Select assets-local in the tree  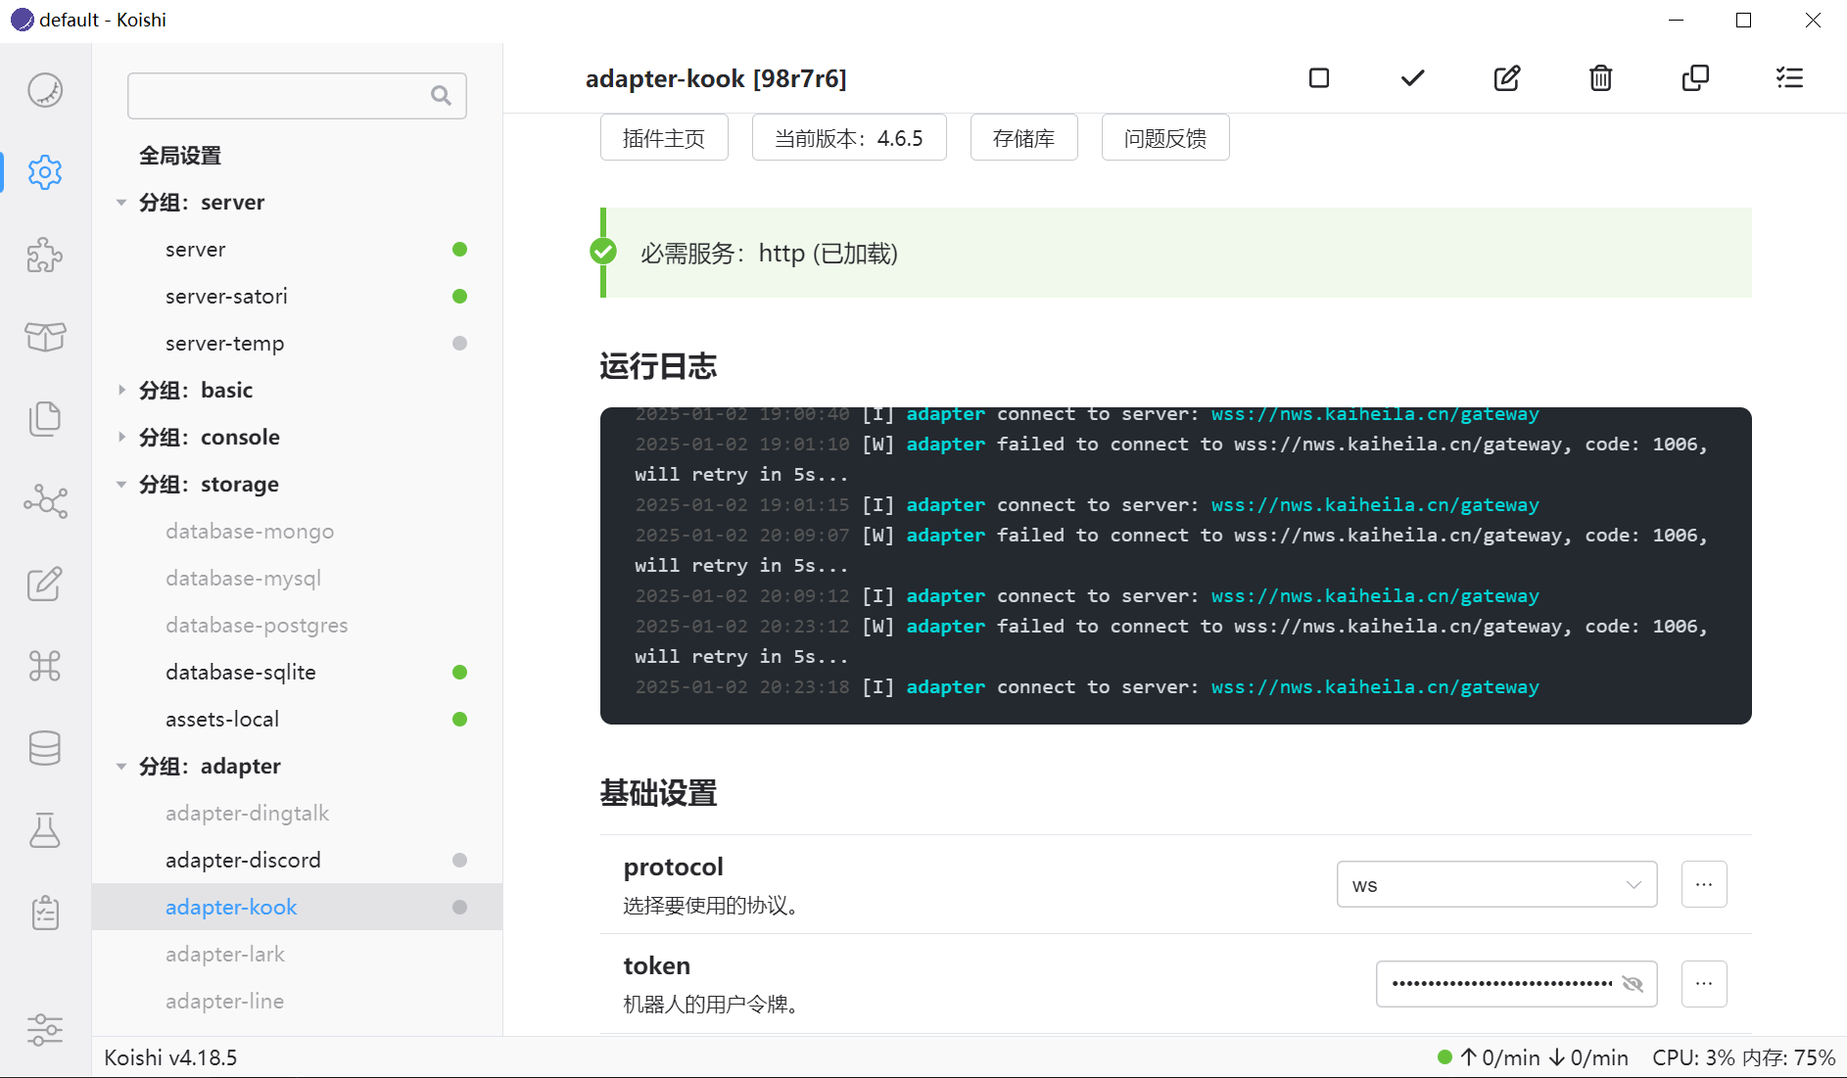point(298,719)
